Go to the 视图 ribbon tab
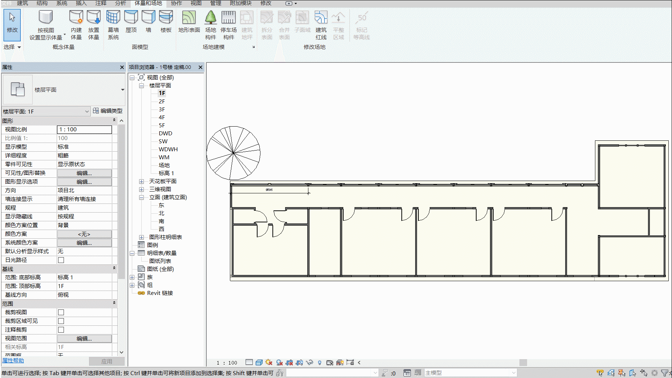 (x=196, y=3)
